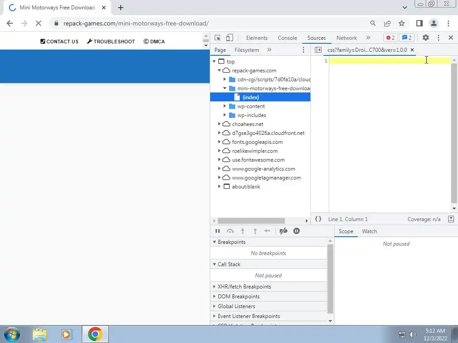Collapse the Call Stack section
Viewport: 458px width, 343px height.
pyautogui.click(x=268, y=264)
